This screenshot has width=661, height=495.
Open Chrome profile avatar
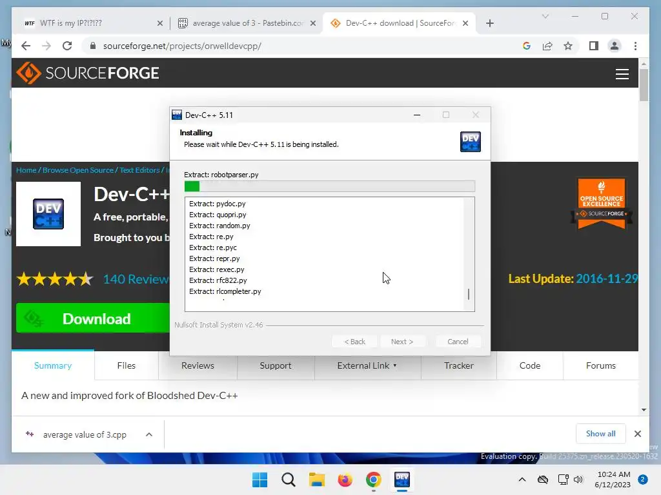click(615, 46)
